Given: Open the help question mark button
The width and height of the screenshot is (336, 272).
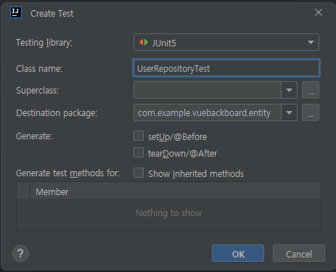Looking at the screenshot, I should coord(20,253).
